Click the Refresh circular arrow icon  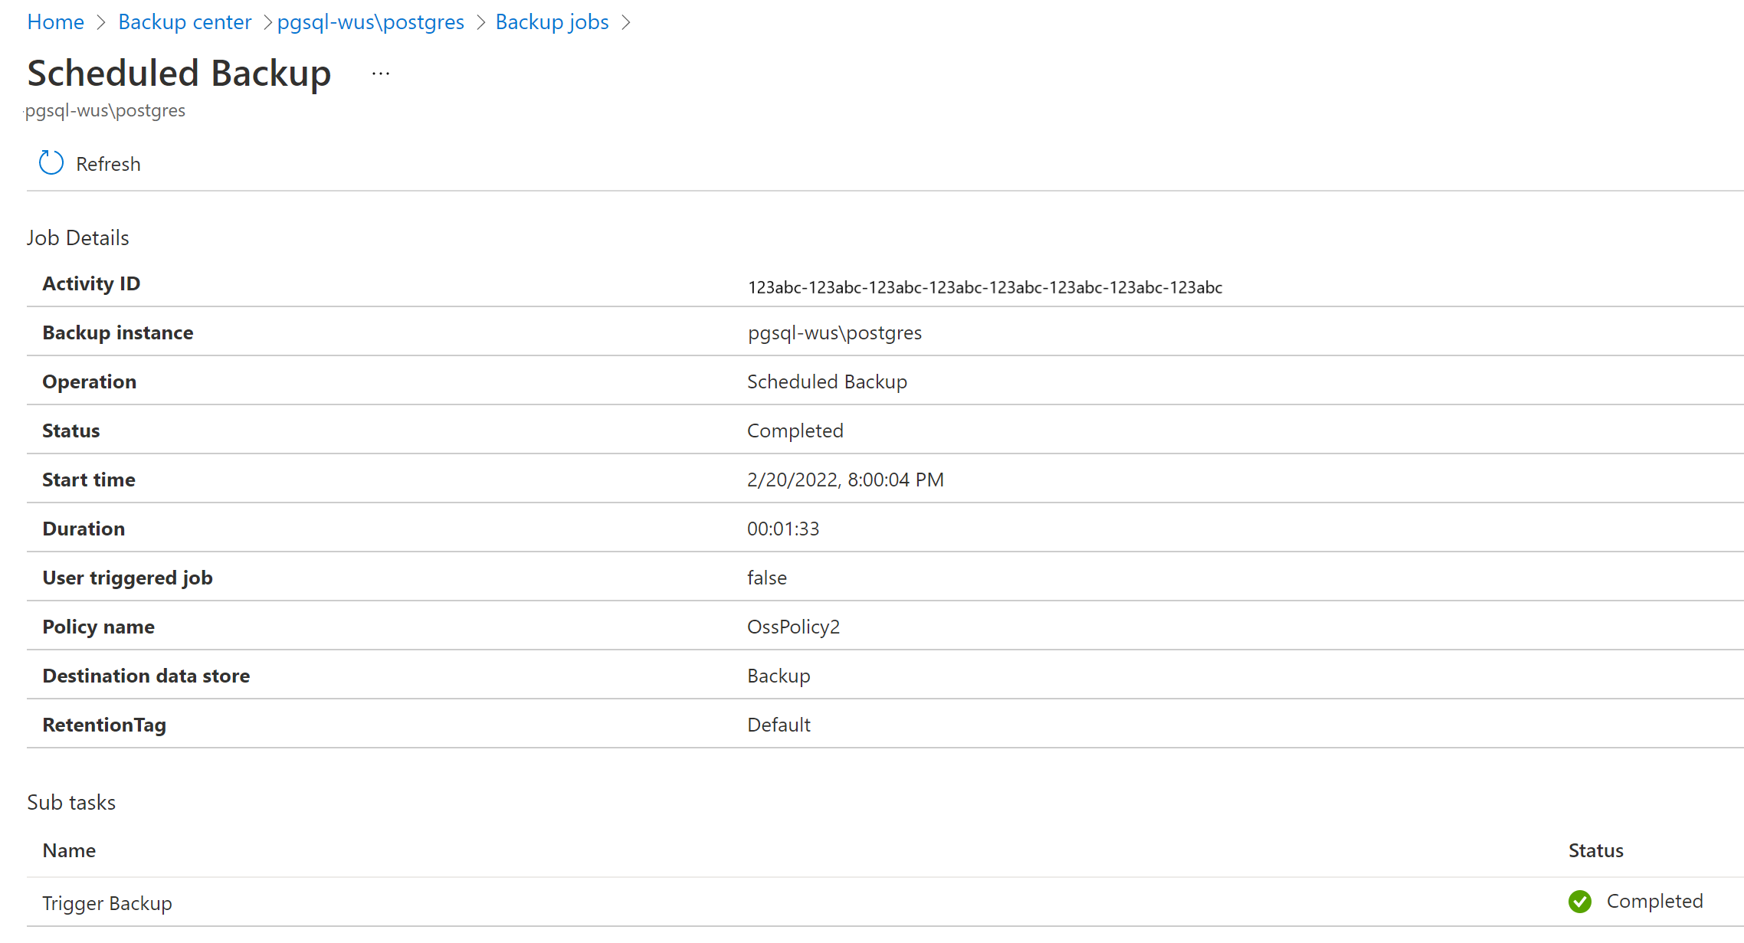coord(51,162)
